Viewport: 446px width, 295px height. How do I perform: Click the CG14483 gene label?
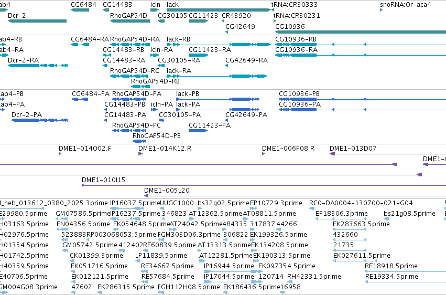(117, 5)
